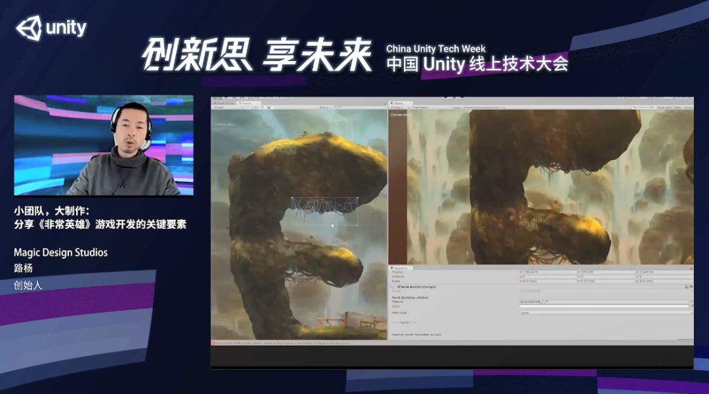
Task: Click 'Mesh Building : Global' heading text
Action: [410, 298]
